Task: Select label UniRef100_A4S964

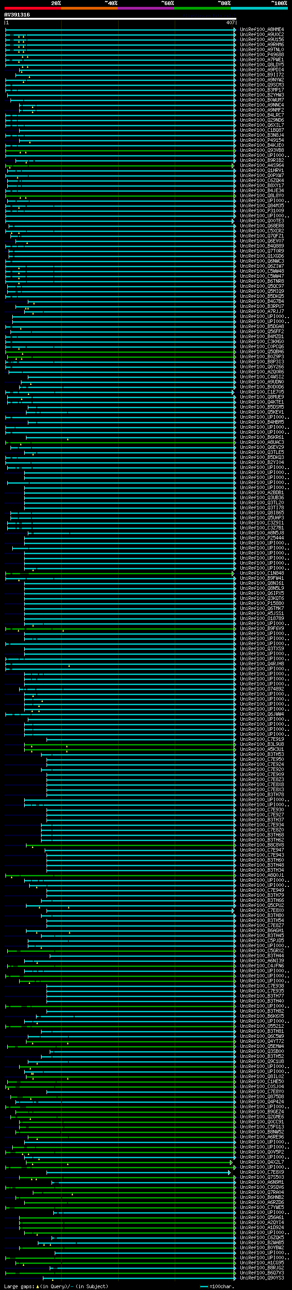Action: point(262,165)
